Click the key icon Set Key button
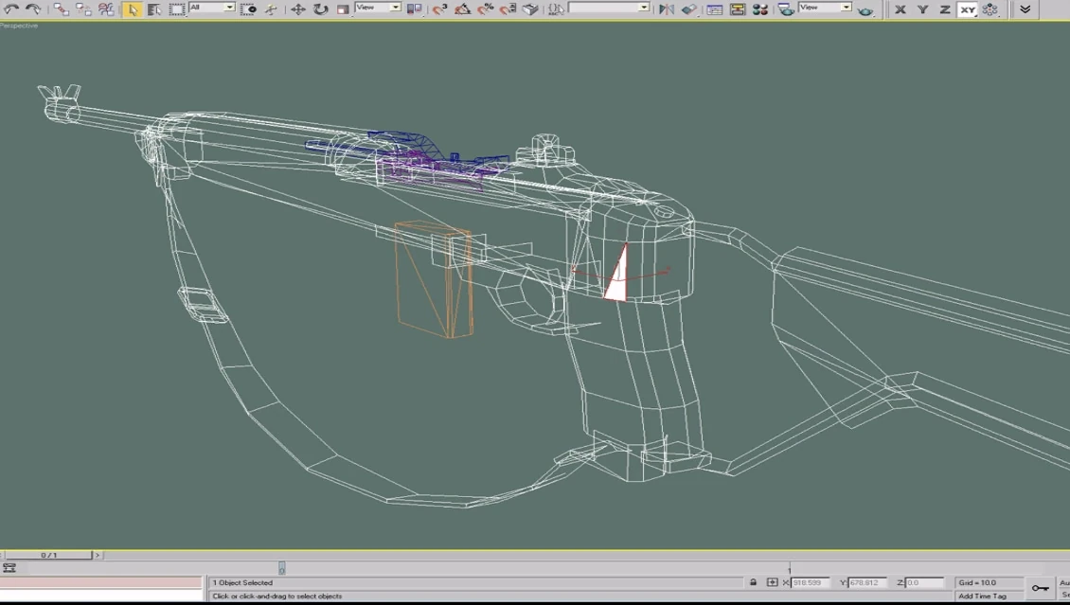This screenshot has width=1070, height=605. [1040, 588]
